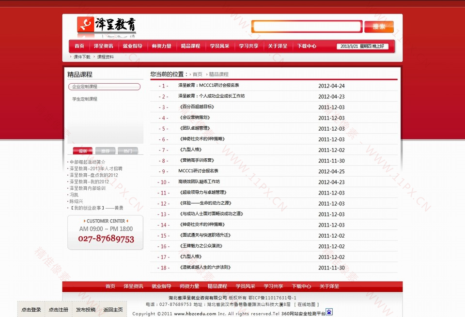Image resolution: width=465 pixels, height=317 pixels.
Task: Open 师资力量 in top navigation
Action: click(x=161, y=46)
